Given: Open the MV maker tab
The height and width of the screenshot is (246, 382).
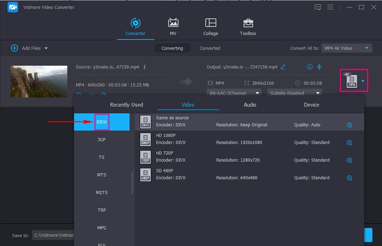Looking at the screenshot, I should click(173, 27).
